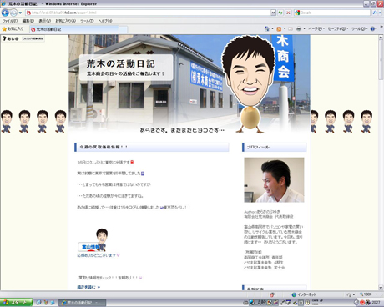Click the vertical scrollbar down arrow
The width and height of the screenshot is (384, 307).
point(381,288)
